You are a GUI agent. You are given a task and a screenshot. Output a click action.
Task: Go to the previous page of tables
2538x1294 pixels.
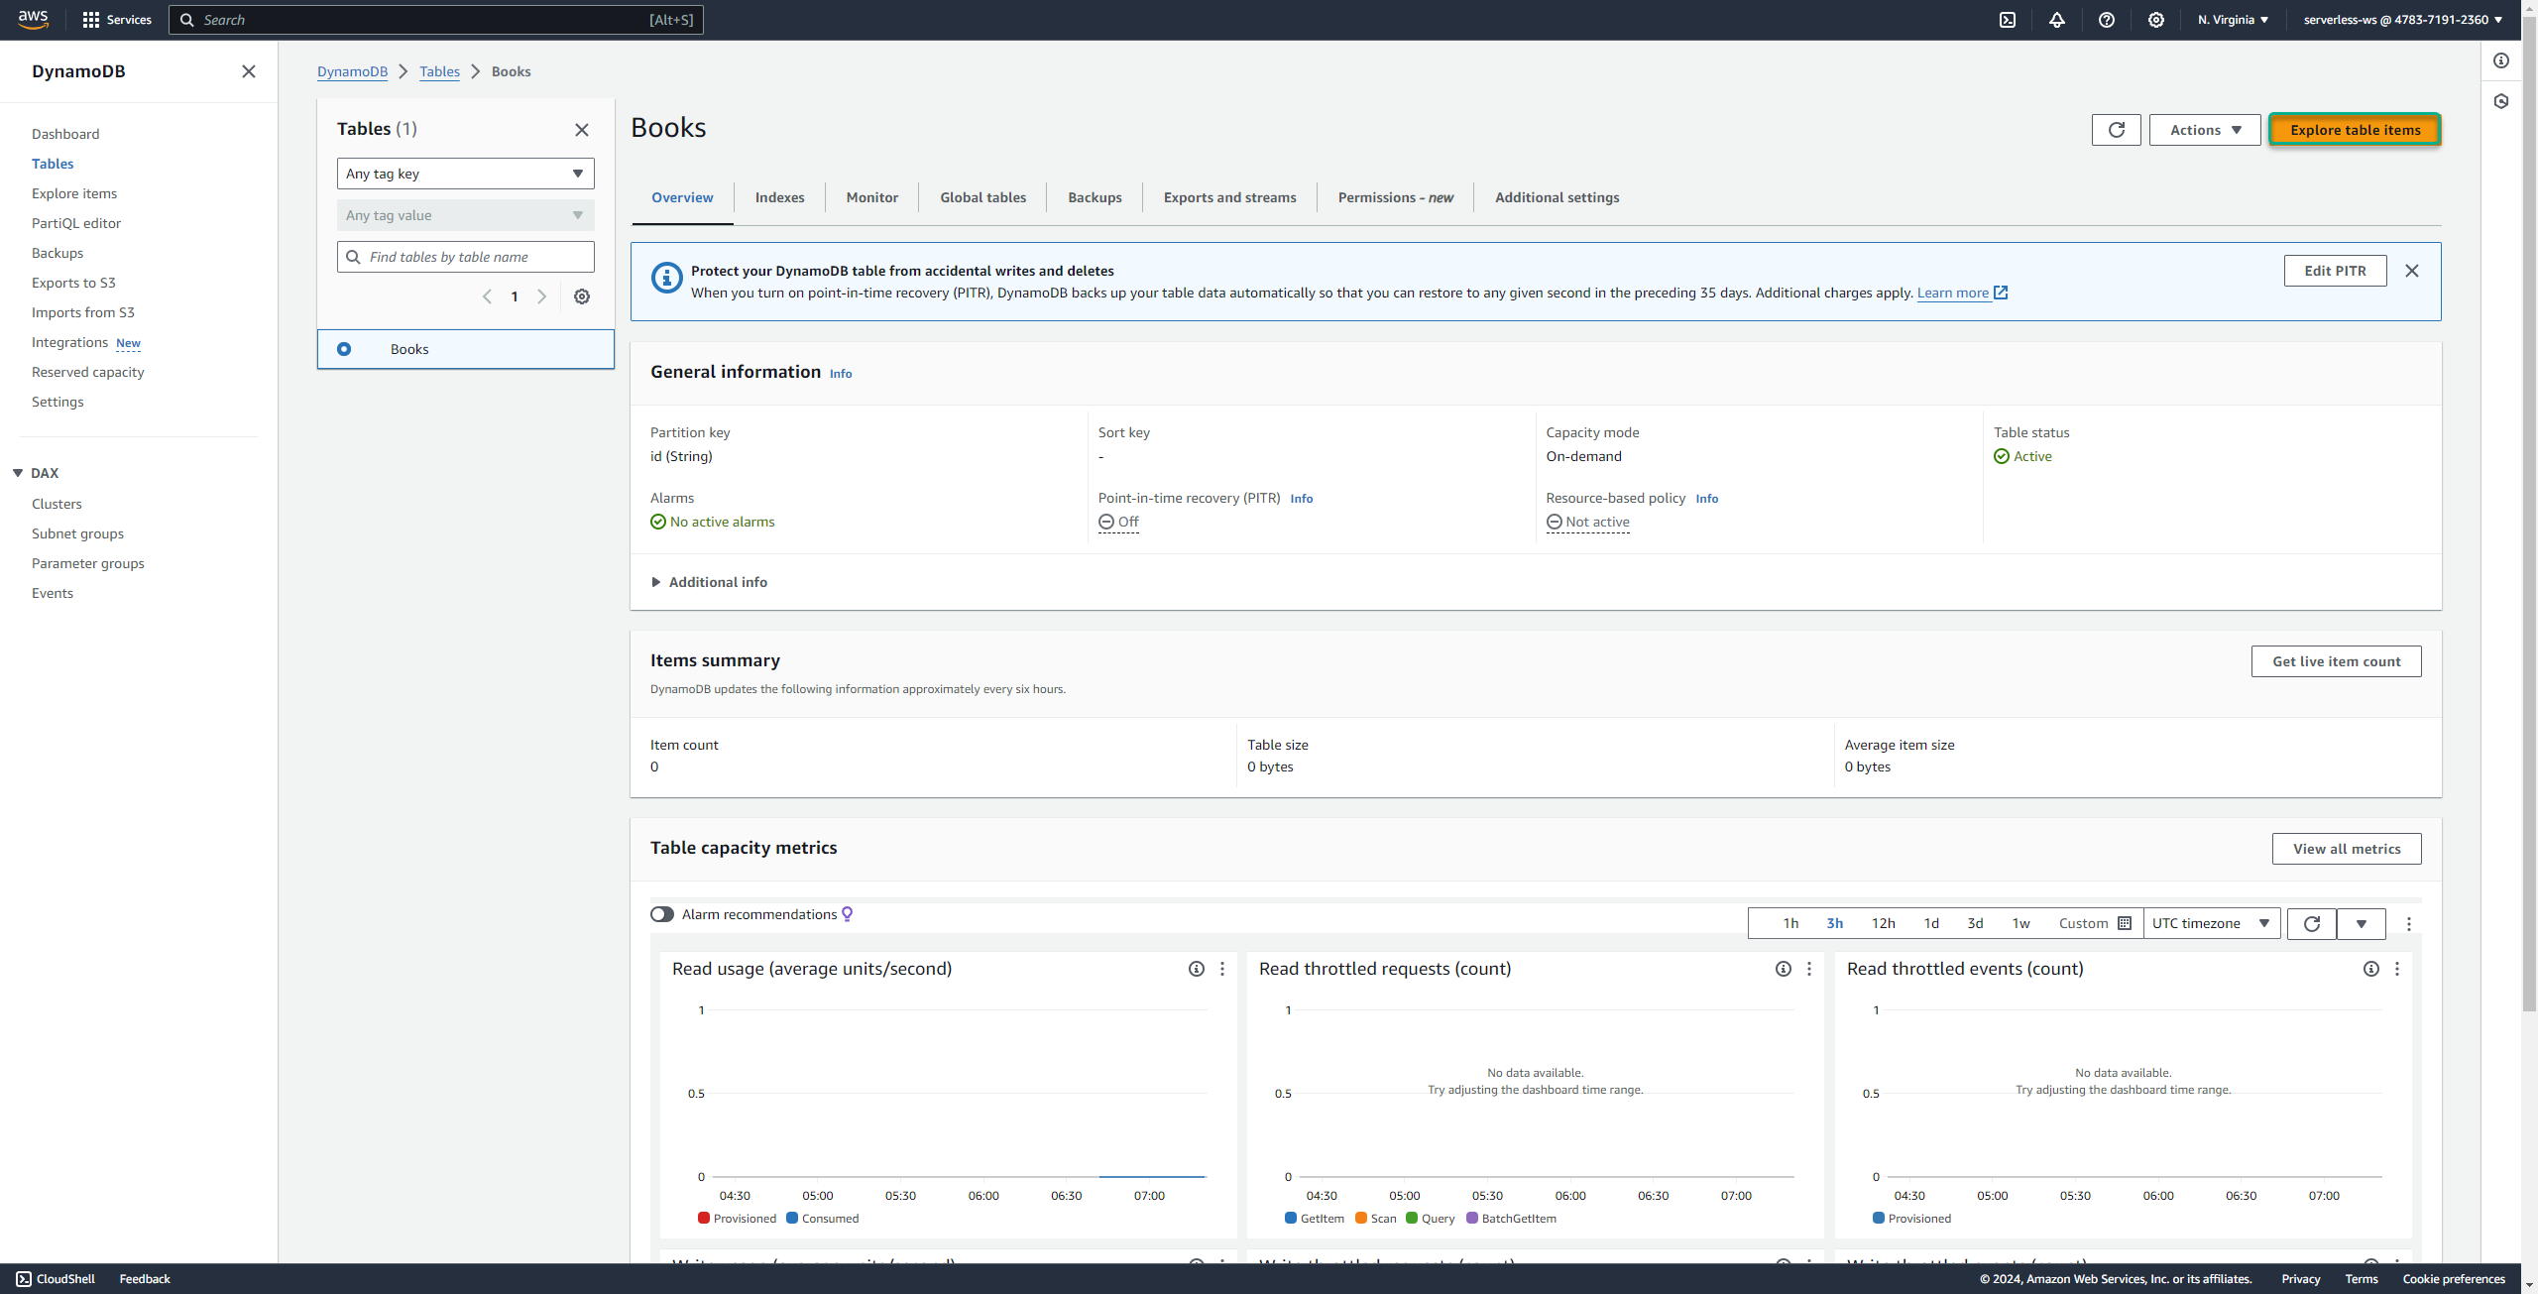click(487, 296)
